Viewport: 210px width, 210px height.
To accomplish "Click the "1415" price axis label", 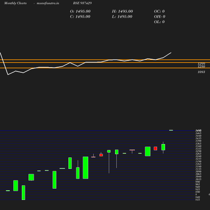I will (x=199, y=138).
